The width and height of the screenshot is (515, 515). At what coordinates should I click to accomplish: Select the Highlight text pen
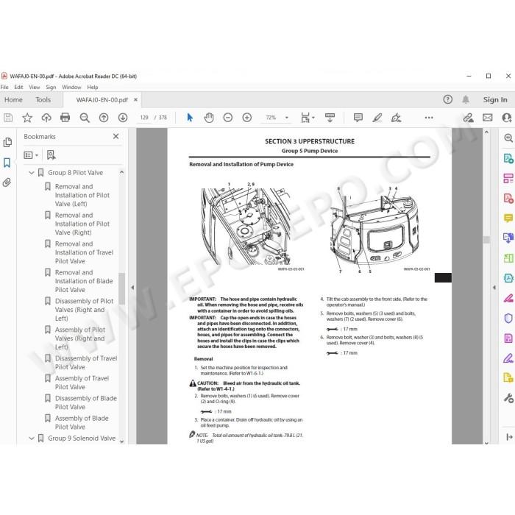[377, 118]
